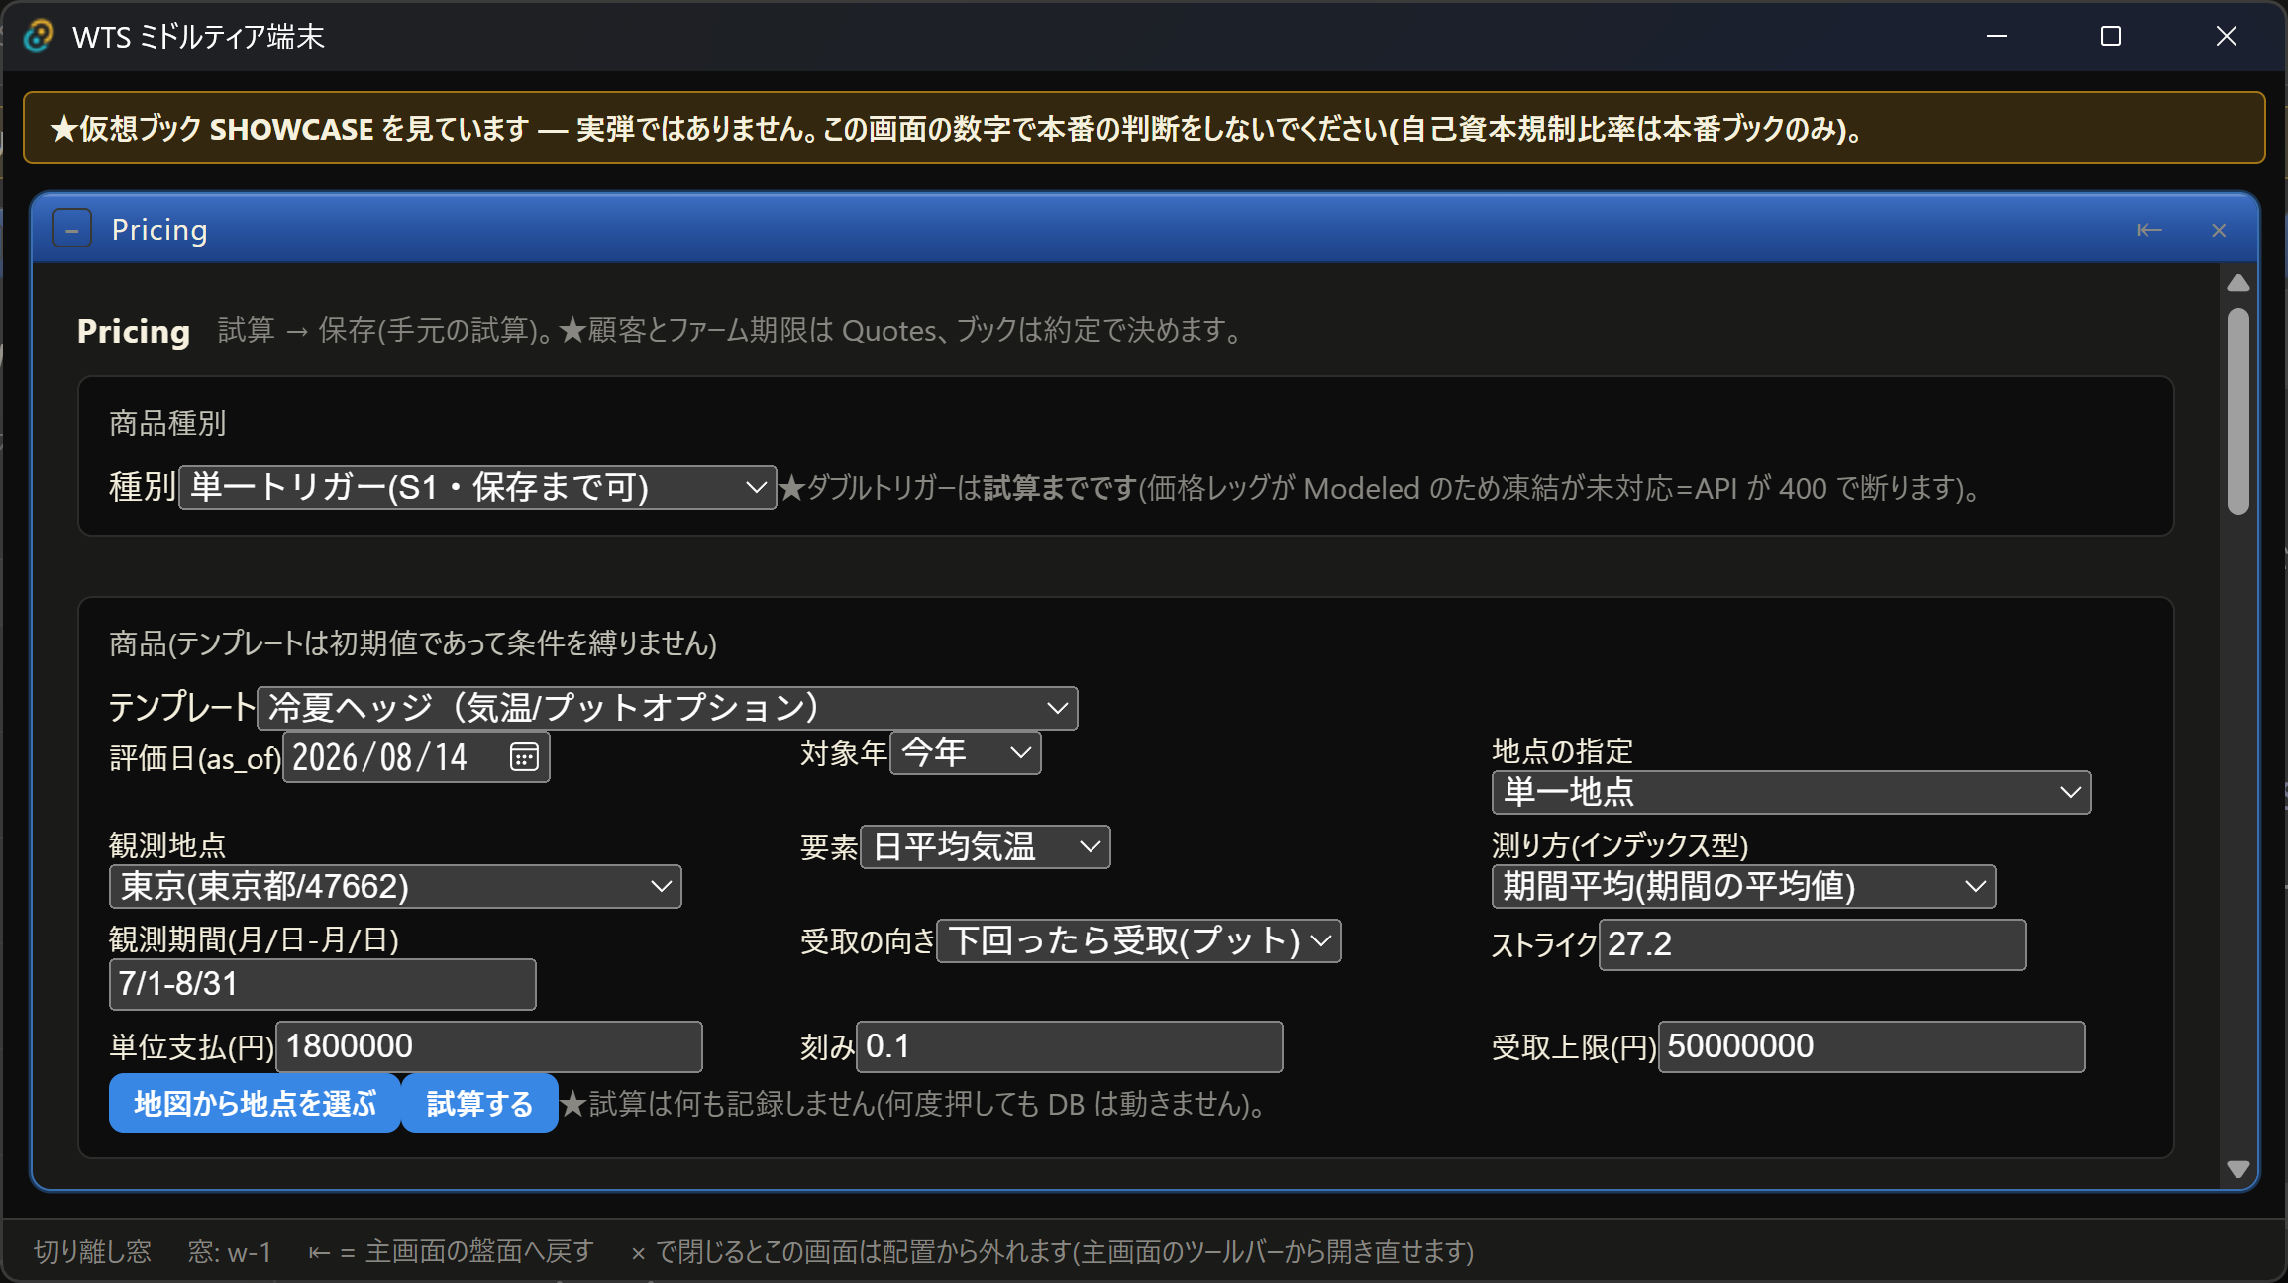Click the 地図から地点を選ぶ button
This screenshot has height=1283, width=2288.
(255, 1103)
